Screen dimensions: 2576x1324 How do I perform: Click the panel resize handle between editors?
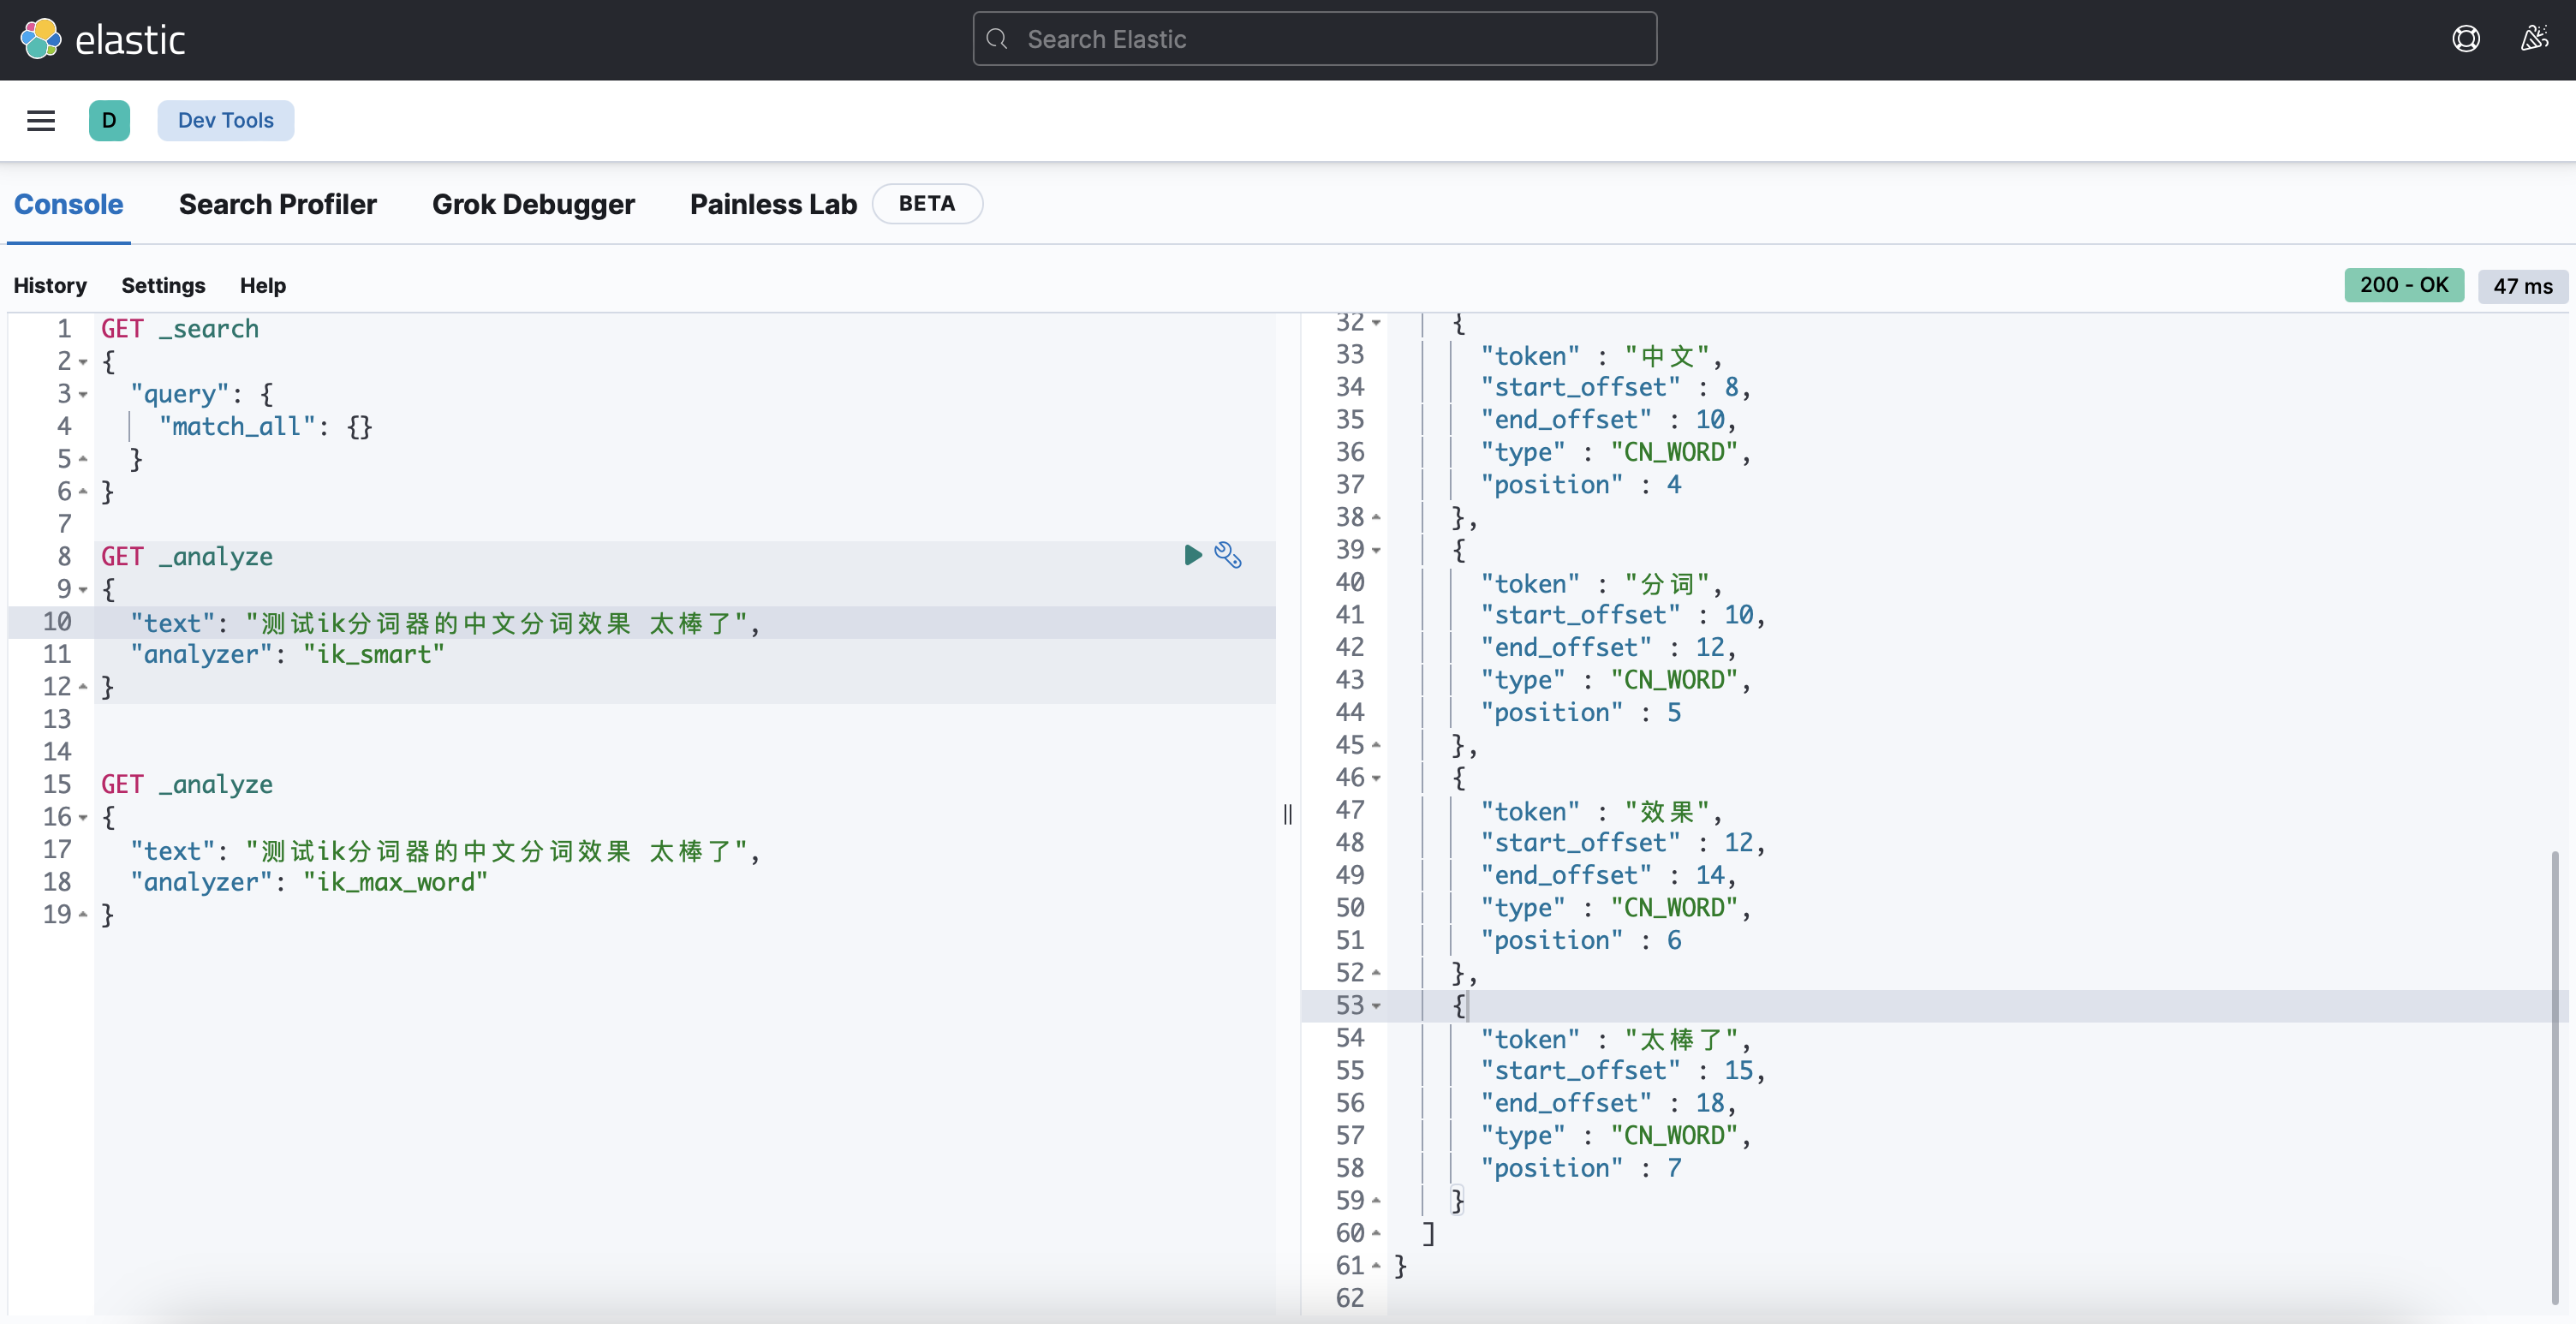[x=1288, y=815]
